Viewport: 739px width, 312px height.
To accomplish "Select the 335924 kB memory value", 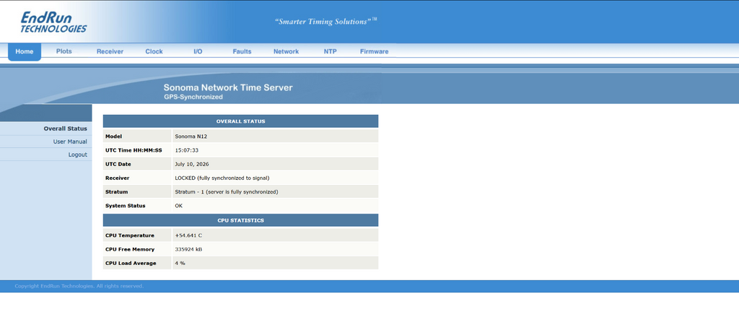I will pyautogui.click(x=188, y=249).
